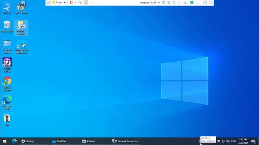The image size is (259, 145).
Task: Open Microsoft Edge desktop shortcut
Action: [7, 103]
